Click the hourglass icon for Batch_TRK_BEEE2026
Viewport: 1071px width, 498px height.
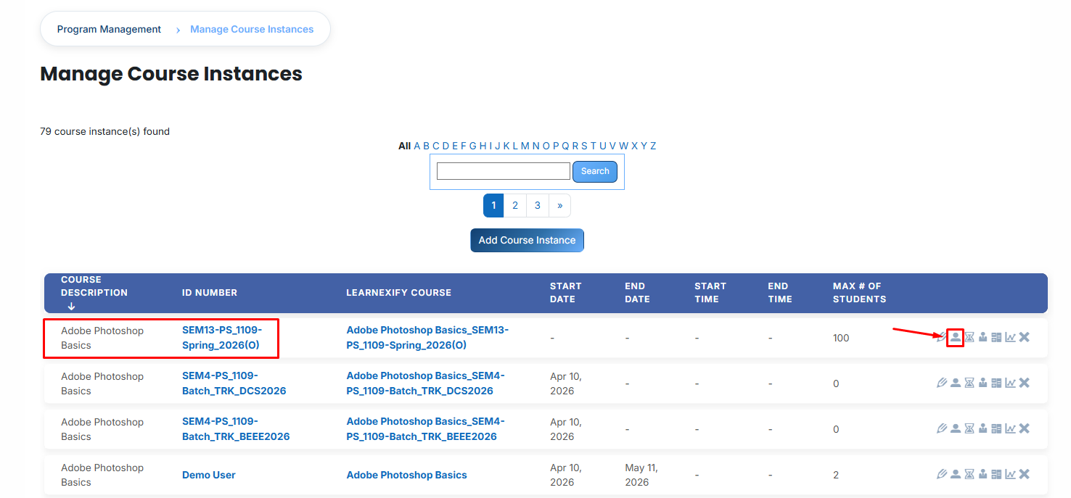click(x=969, y=428)
